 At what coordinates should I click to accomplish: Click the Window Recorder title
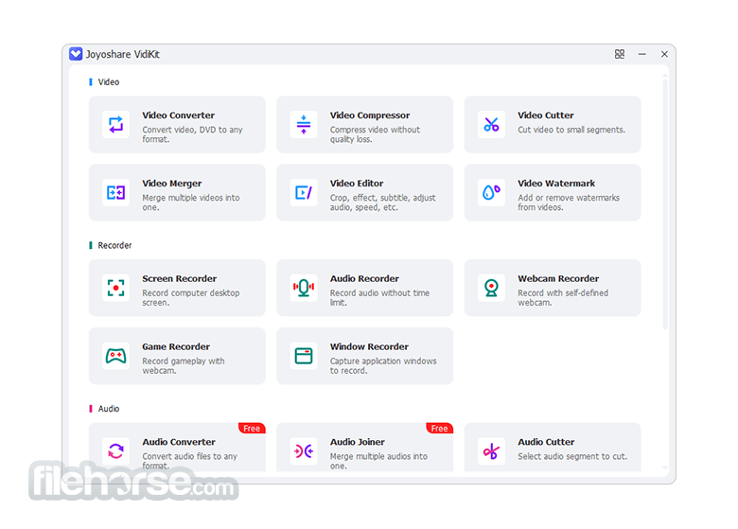click(x=369, y=347)
